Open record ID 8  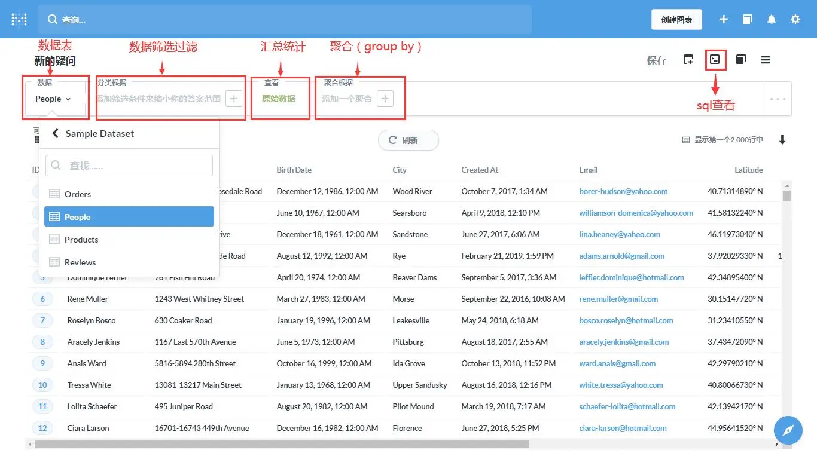[42, 342]
